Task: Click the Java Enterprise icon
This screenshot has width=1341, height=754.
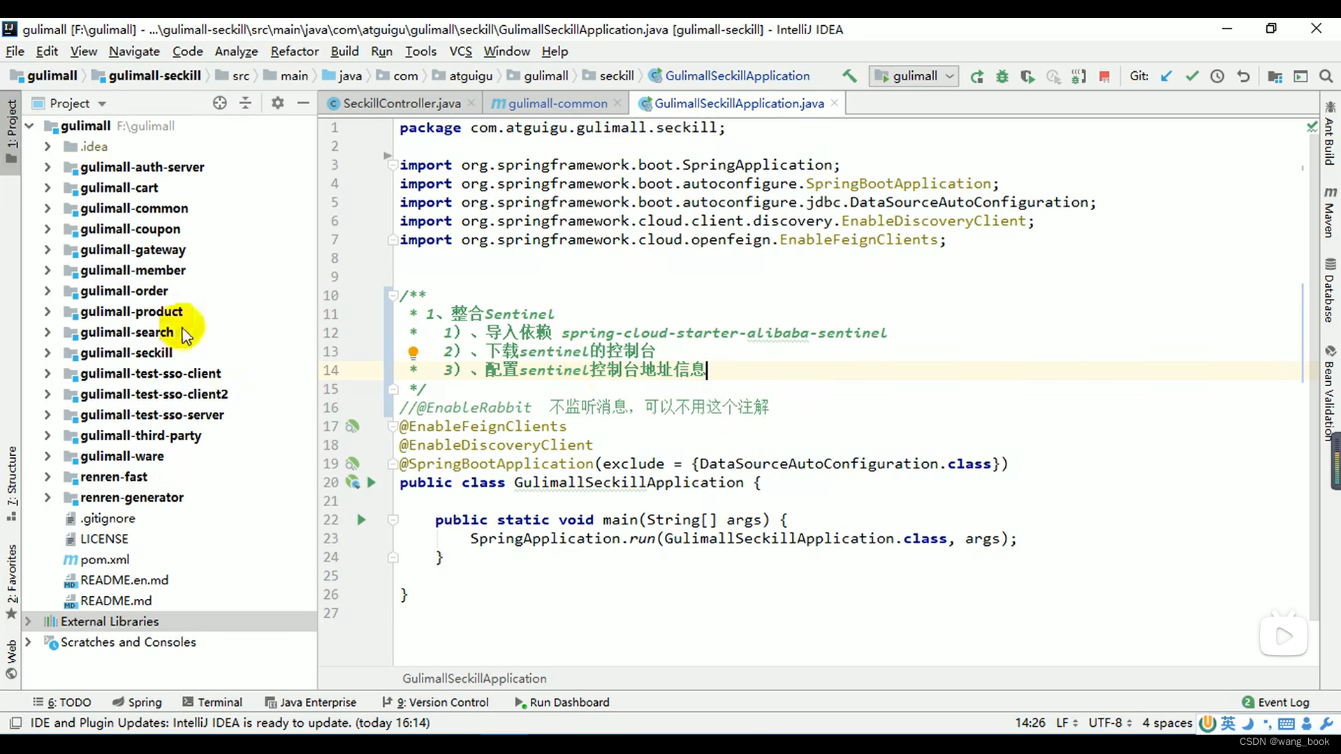Action: coord(270,702)
